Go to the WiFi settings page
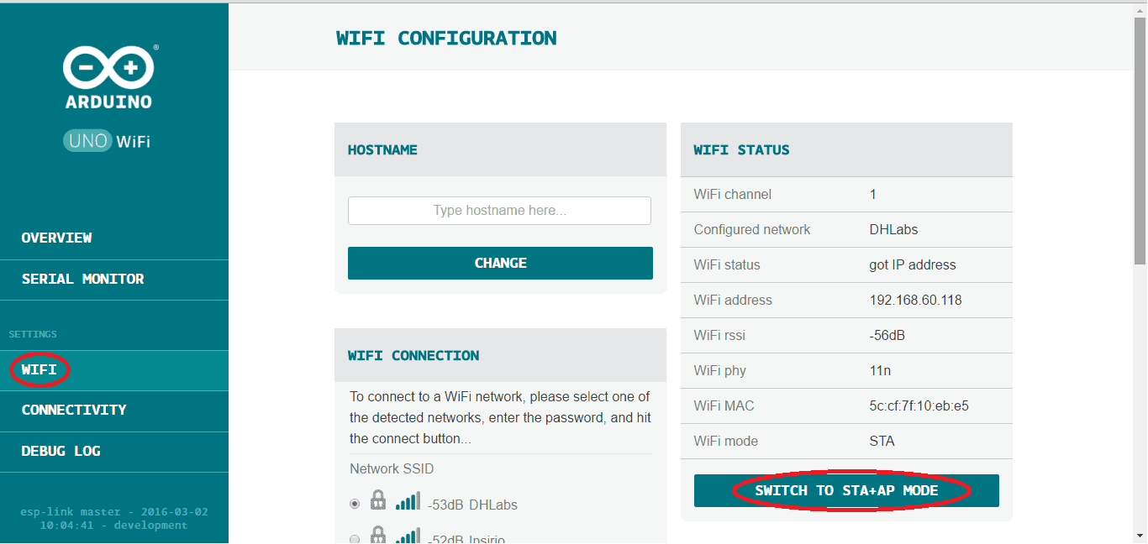This screenshot has width=1148, height=544. coord(39,369)
